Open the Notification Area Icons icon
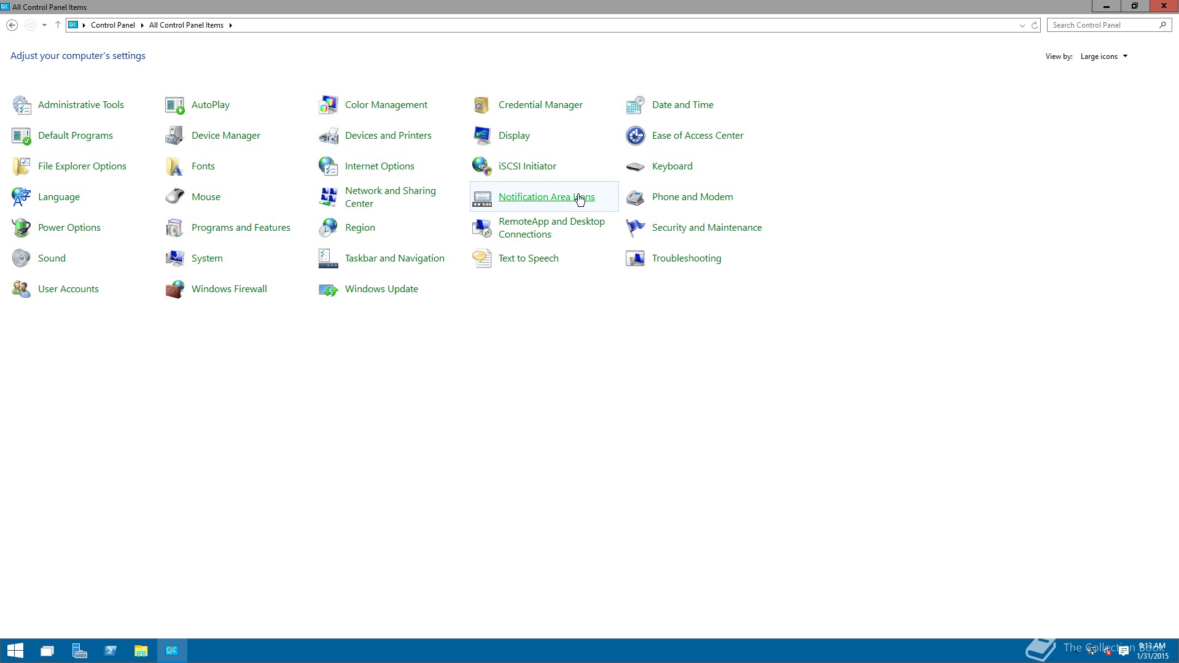The height and width of the screenshot is (663, 1179). 482,197
